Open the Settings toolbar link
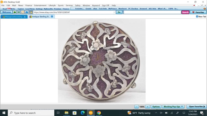Viewport: 207px width, 116px height. click(39, 9)
